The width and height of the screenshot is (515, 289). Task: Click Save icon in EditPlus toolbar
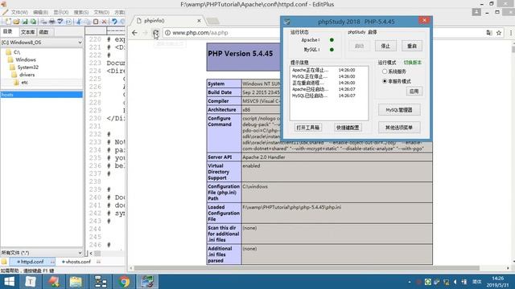[x=25, y=22]
